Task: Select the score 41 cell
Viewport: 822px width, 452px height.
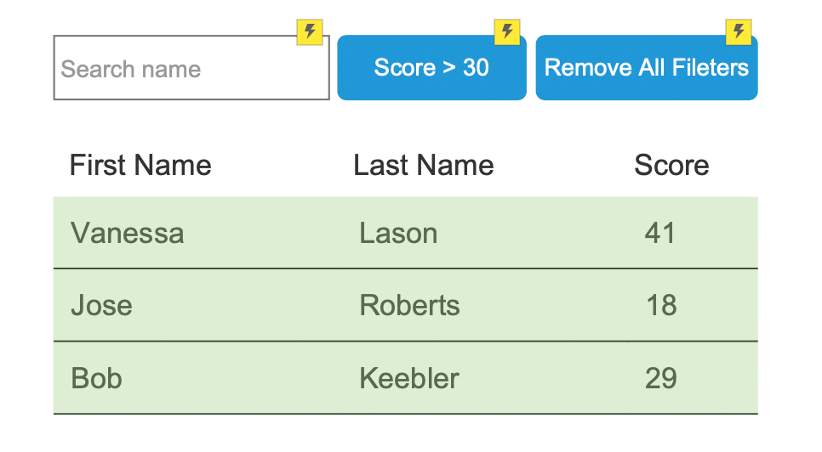Action: [x=660, y=233]
